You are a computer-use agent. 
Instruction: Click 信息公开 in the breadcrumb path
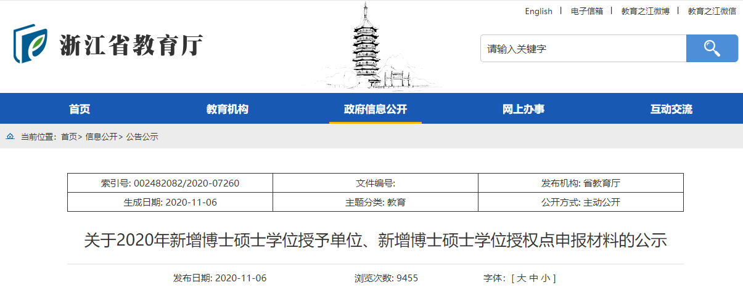101,137
